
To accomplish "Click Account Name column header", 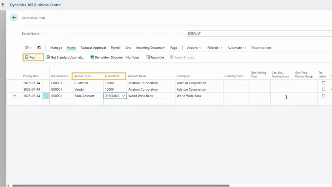I will 137,76.
